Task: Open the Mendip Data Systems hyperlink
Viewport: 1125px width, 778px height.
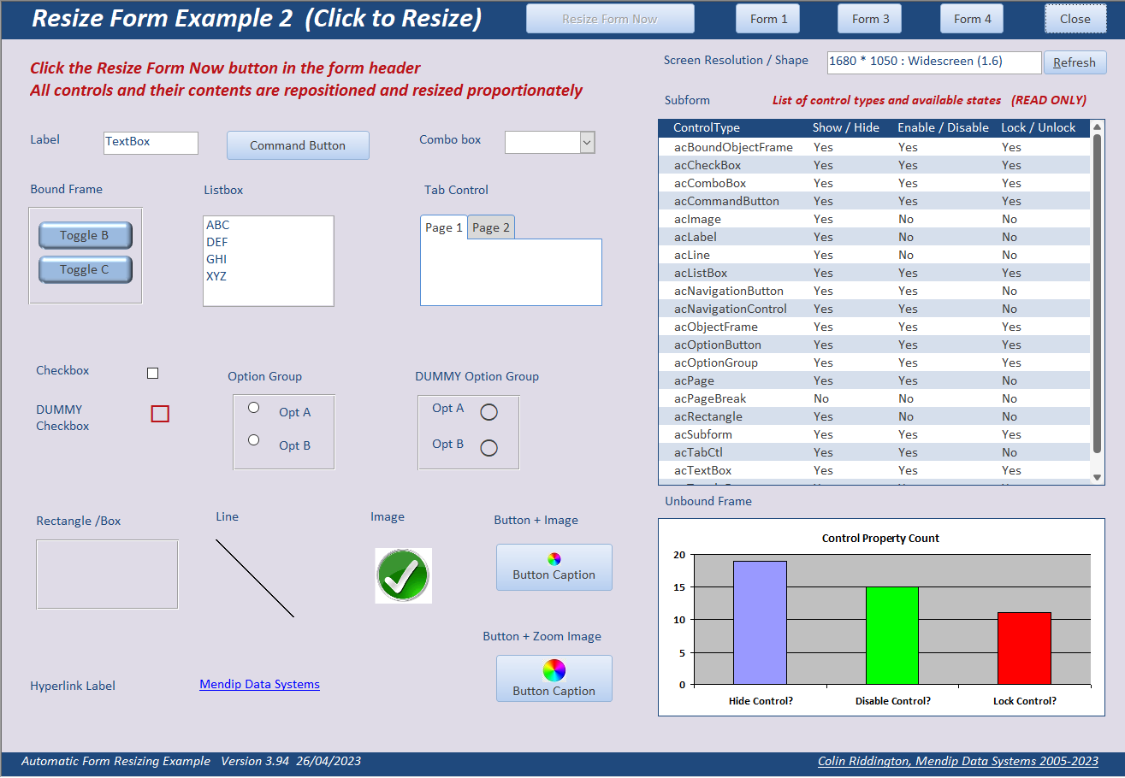Action: 259,684
